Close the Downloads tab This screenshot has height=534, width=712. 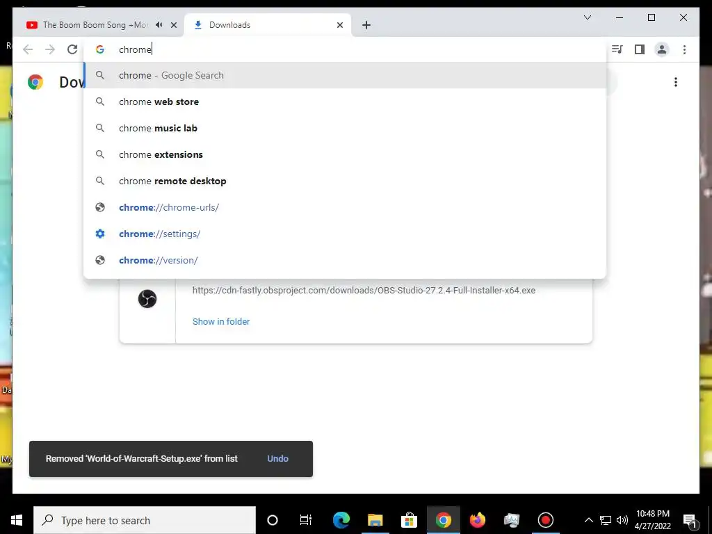tap(339, 25)
